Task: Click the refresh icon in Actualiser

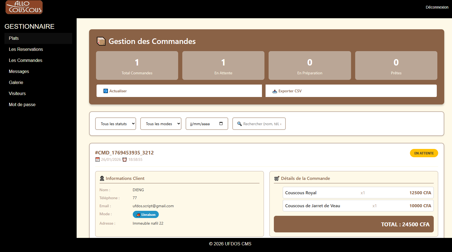Action: pyautogui.click(x=106, y=91)
